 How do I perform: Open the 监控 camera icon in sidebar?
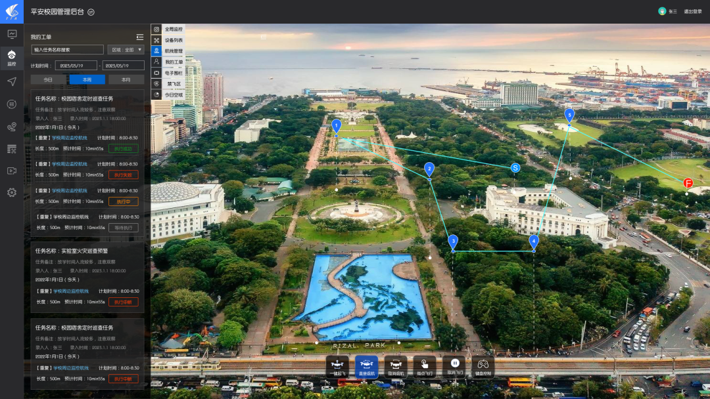click(x=12, y=57)
